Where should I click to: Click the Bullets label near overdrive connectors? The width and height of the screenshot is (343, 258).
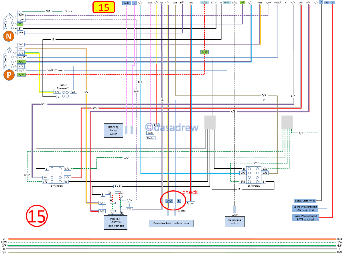(x=182, y=211)
